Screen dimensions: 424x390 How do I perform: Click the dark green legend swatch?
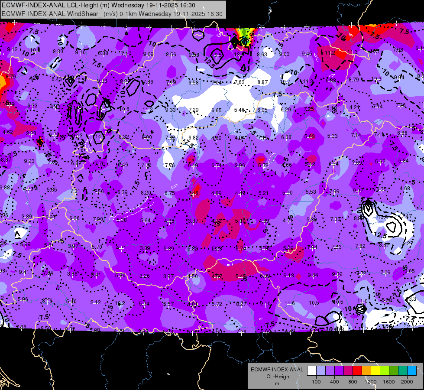click(394, 371)
